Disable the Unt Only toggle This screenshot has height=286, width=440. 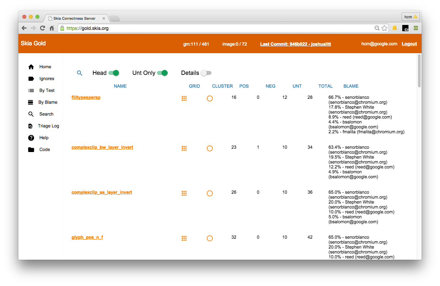point(162,73)
